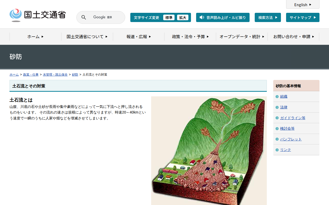Click the debris flow illustration image

tap(209, 151)
